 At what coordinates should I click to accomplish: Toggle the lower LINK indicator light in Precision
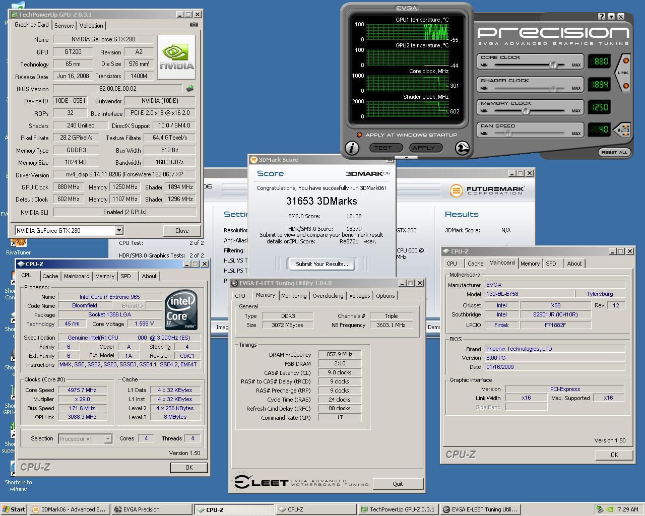coord(626,86)
